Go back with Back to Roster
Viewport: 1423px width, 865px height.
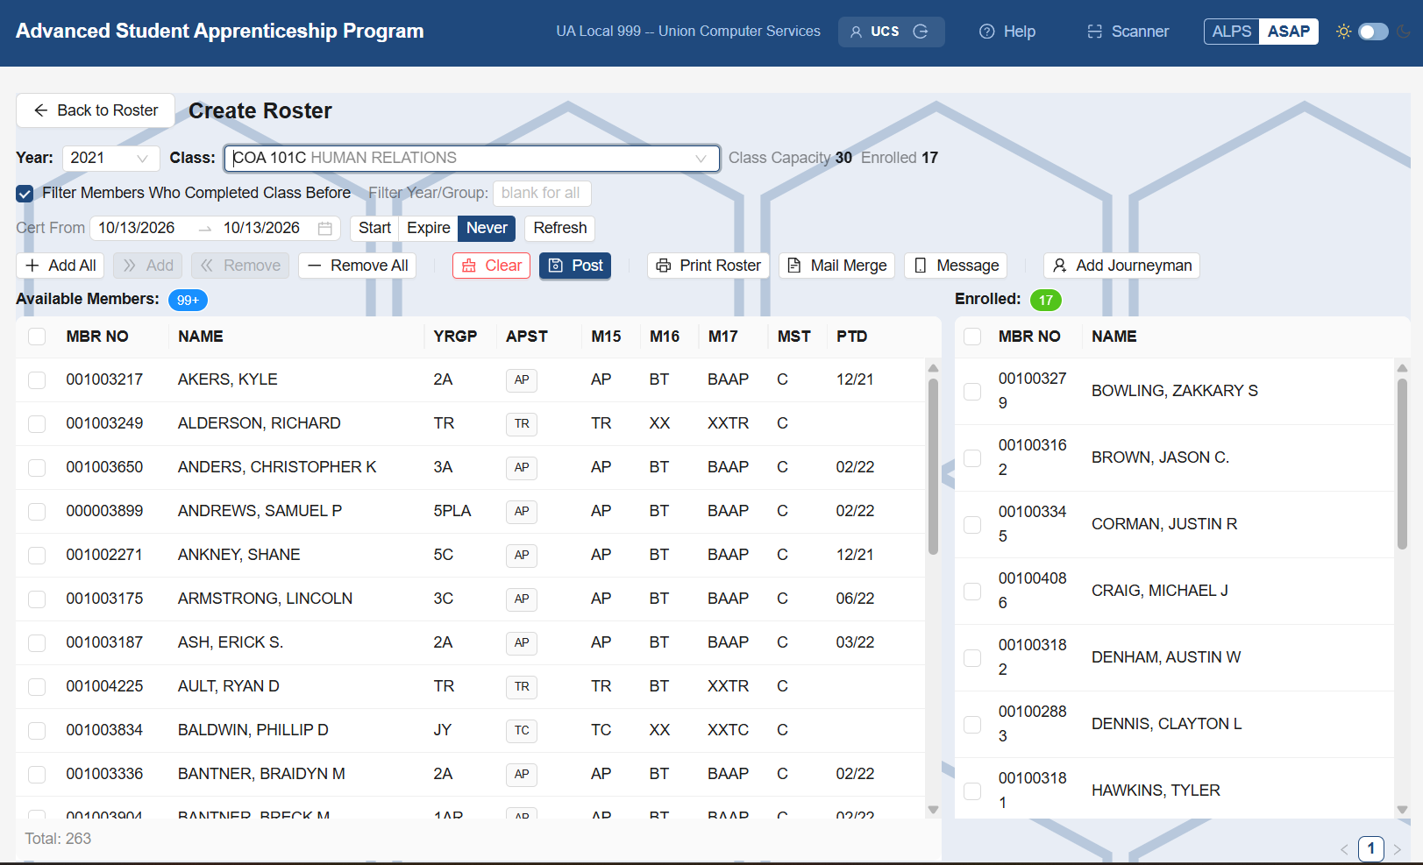[96, 110]
